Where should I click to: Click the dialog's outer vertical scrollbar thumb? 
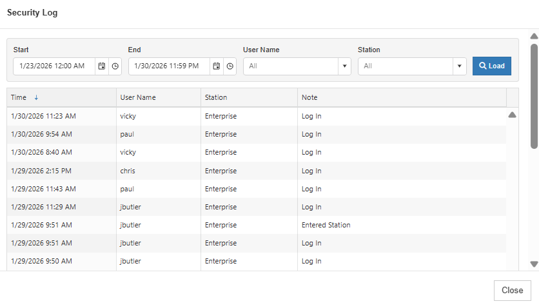click(534, 96)
